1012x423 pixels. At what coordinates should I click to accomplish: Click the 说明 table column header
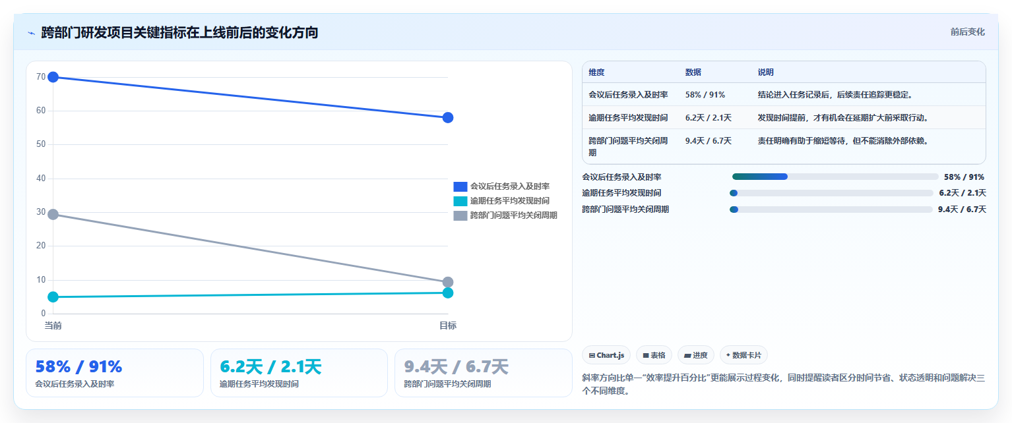pos(766,72)
